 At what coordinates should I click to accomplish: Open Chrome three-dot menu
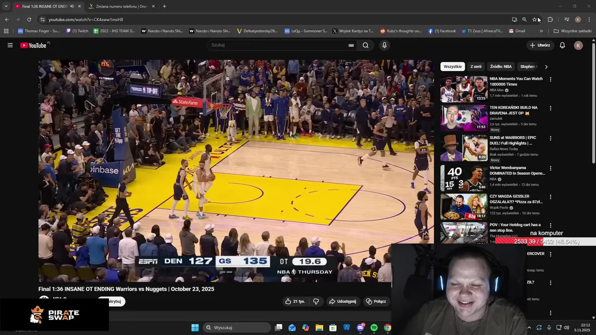pos(589,20)
